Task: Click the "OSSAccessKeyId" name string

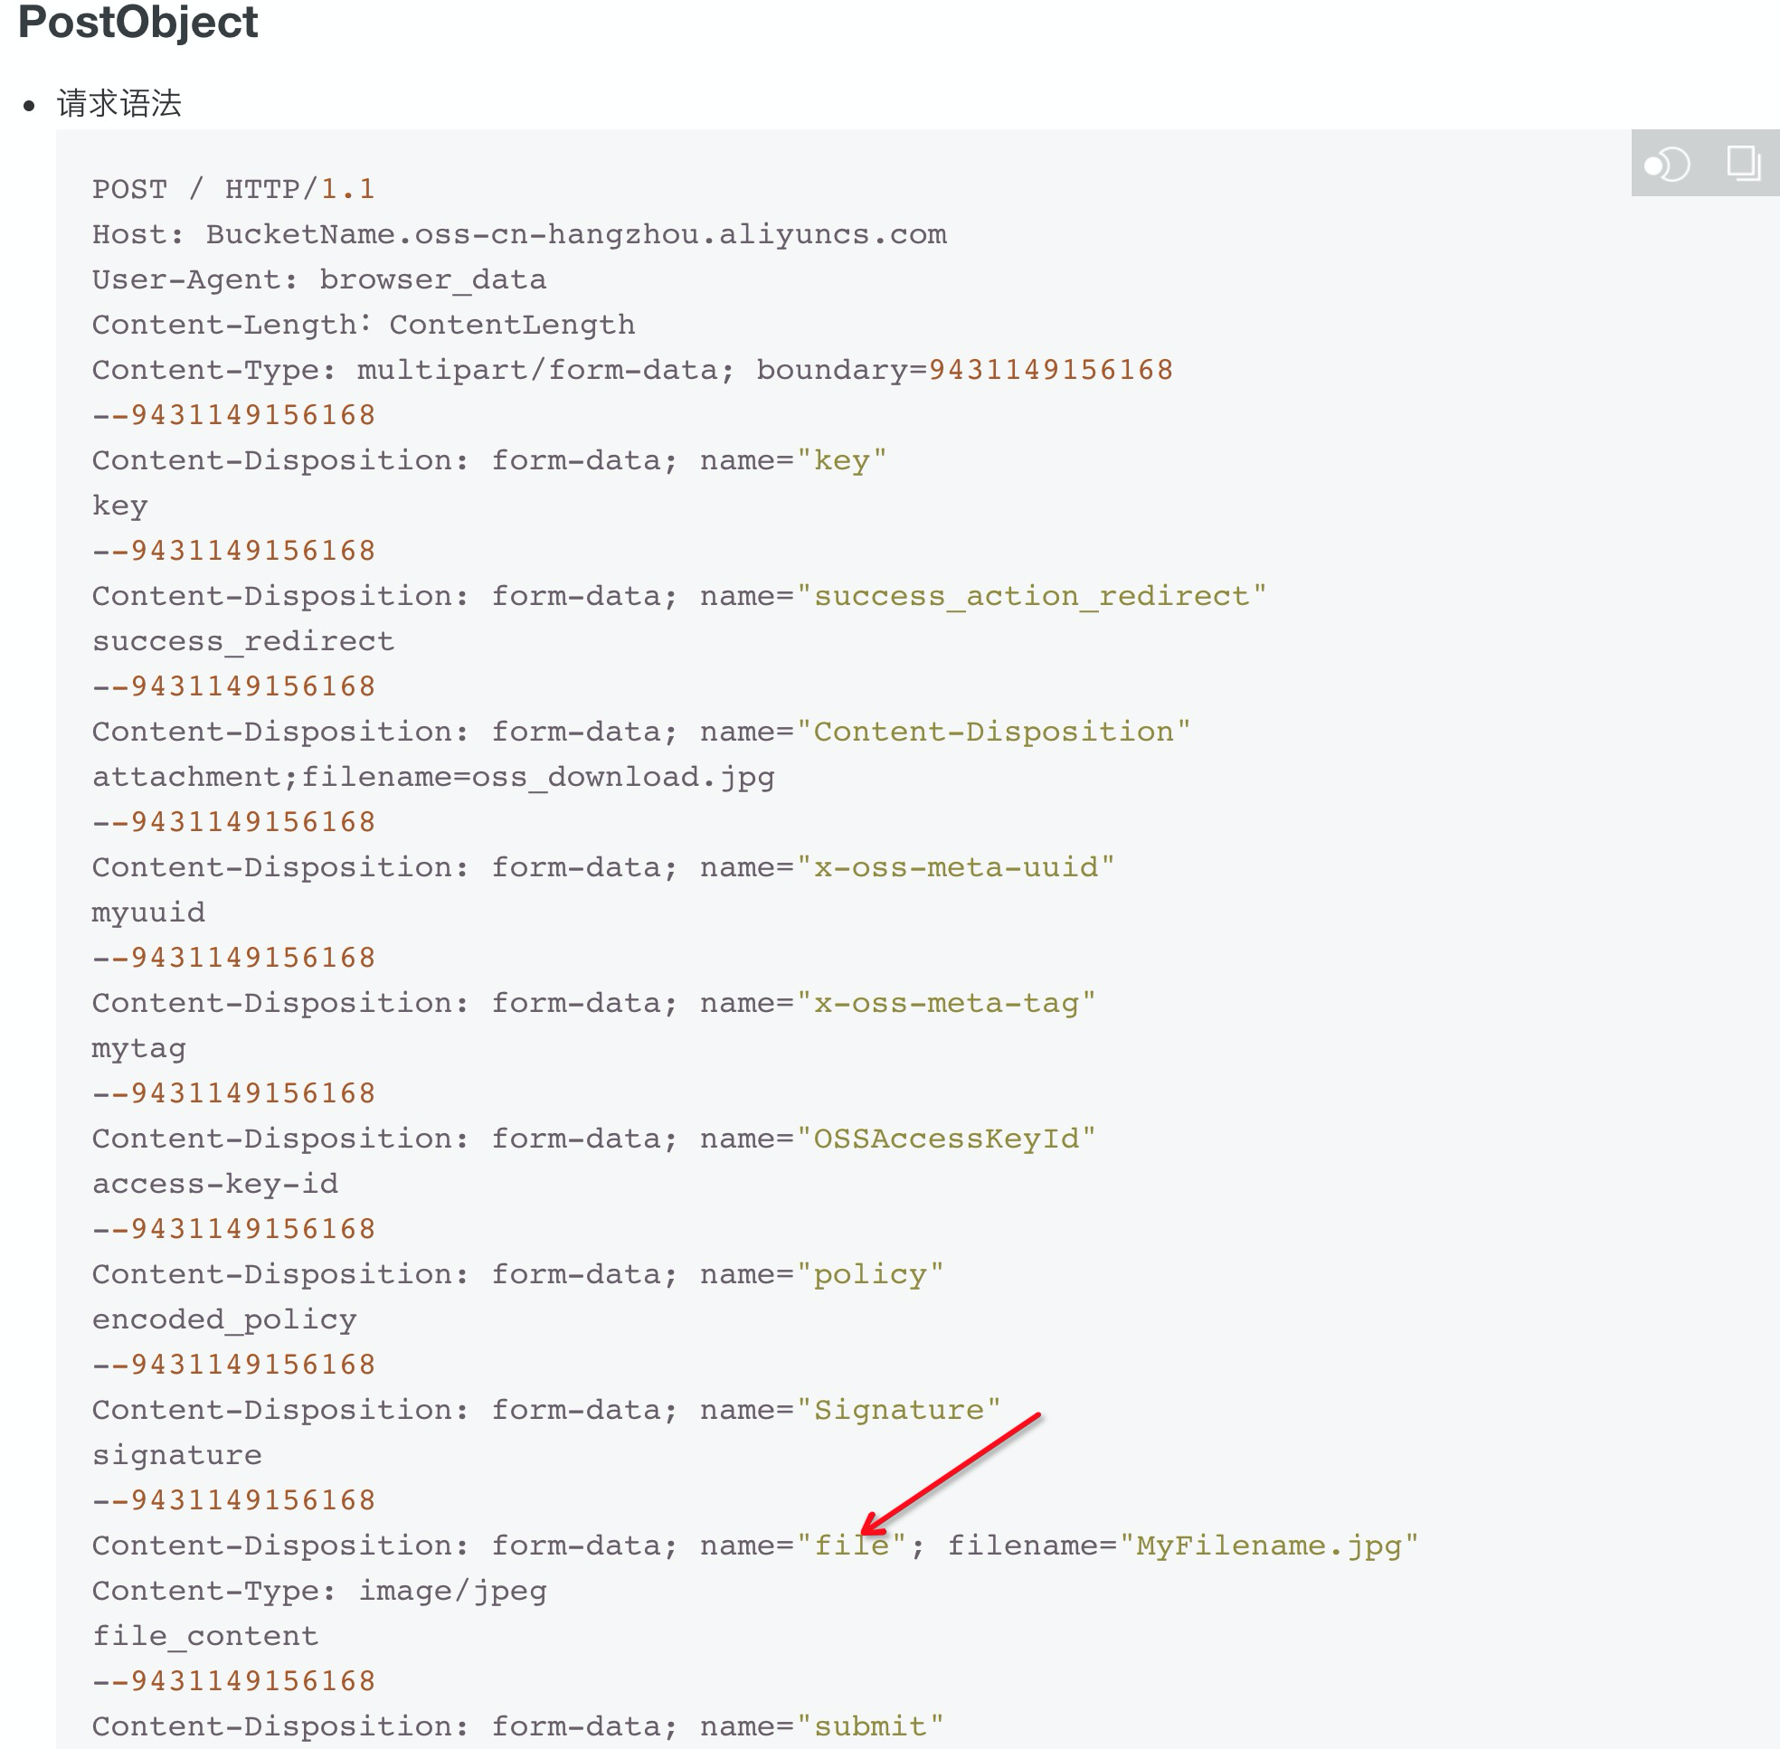Action: point(945,1139)
